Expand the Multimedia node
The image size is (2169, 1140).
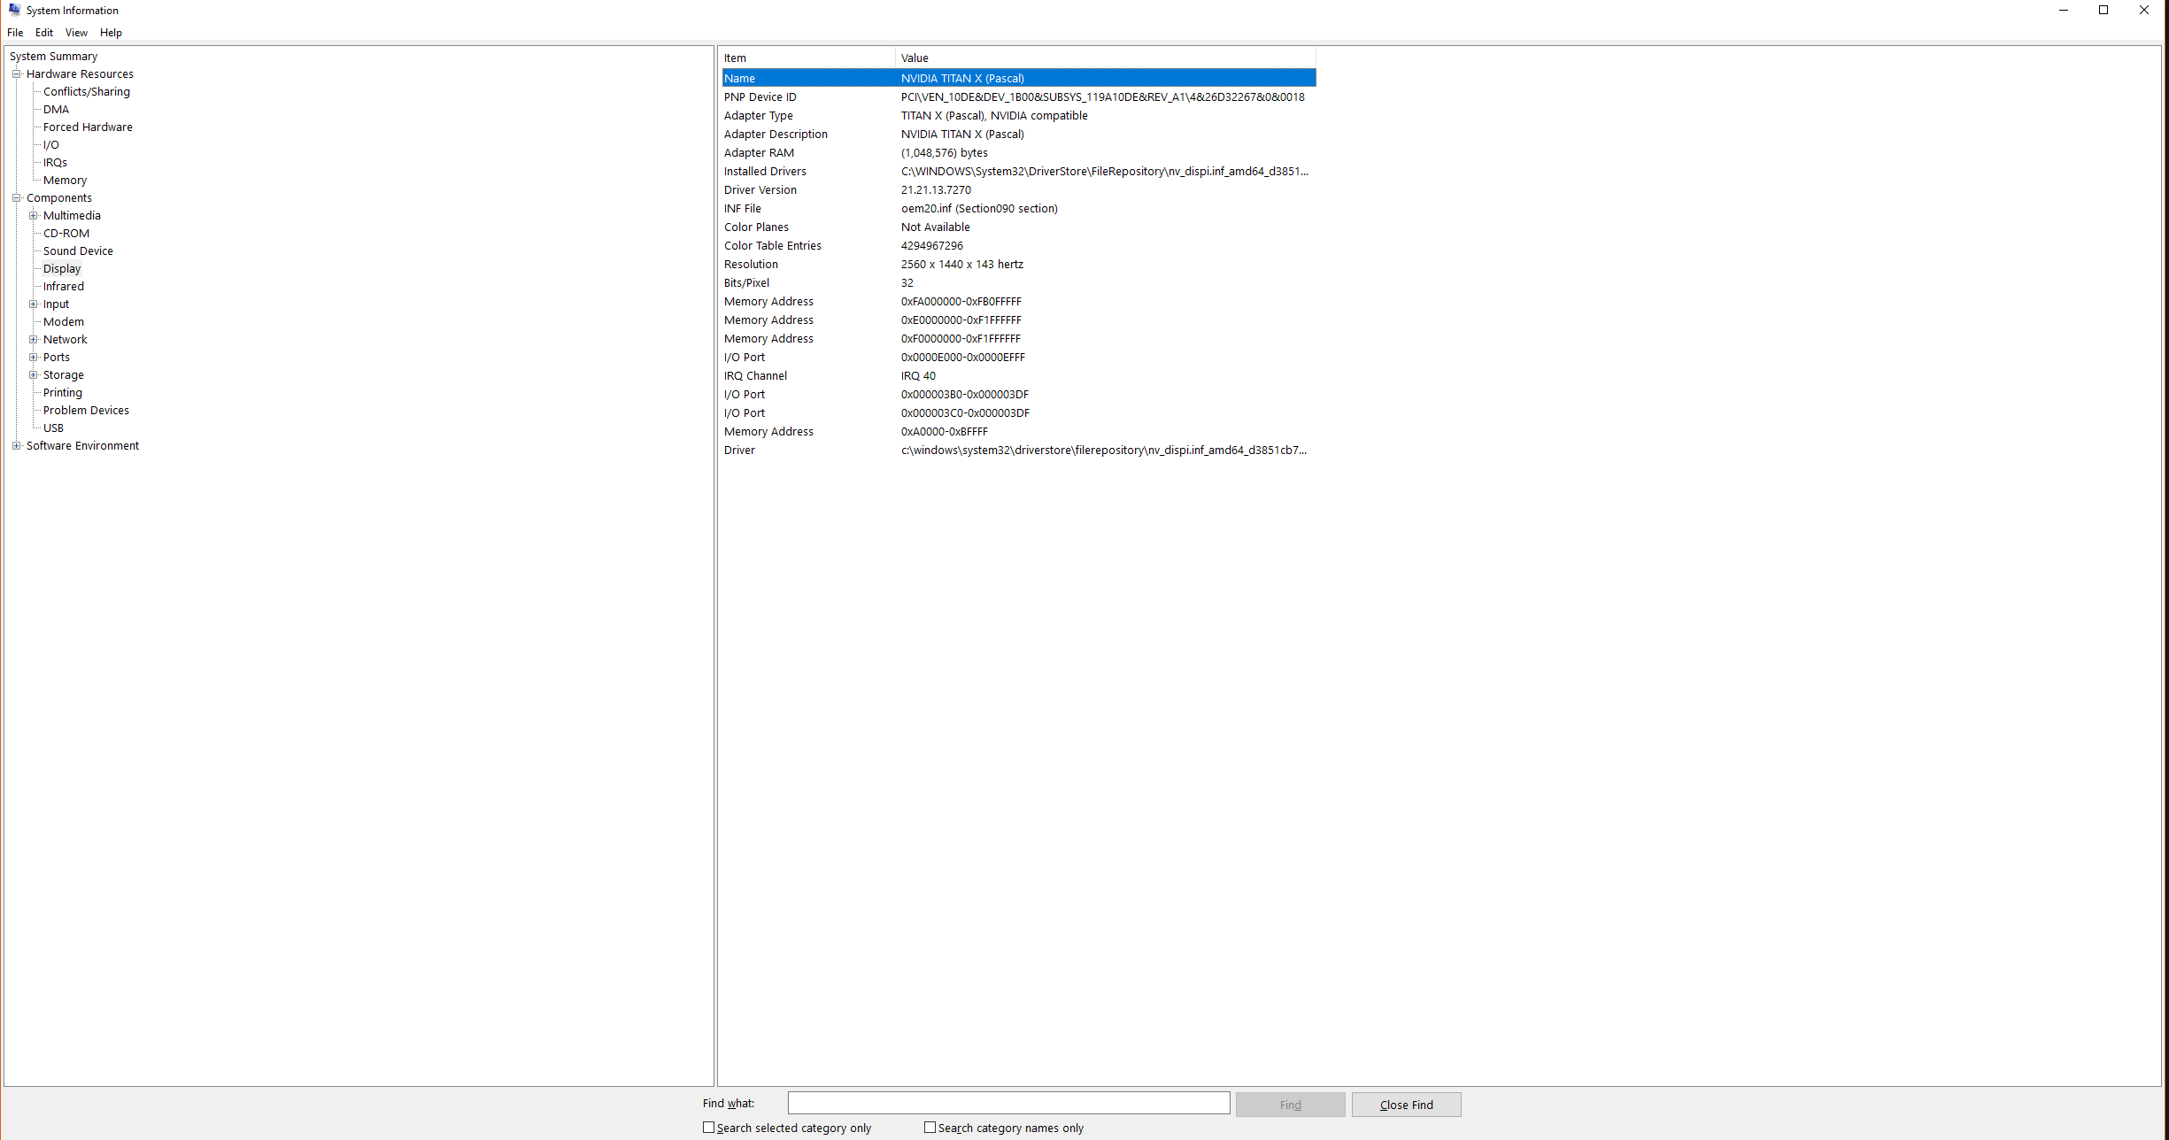[x=33, y=216]
